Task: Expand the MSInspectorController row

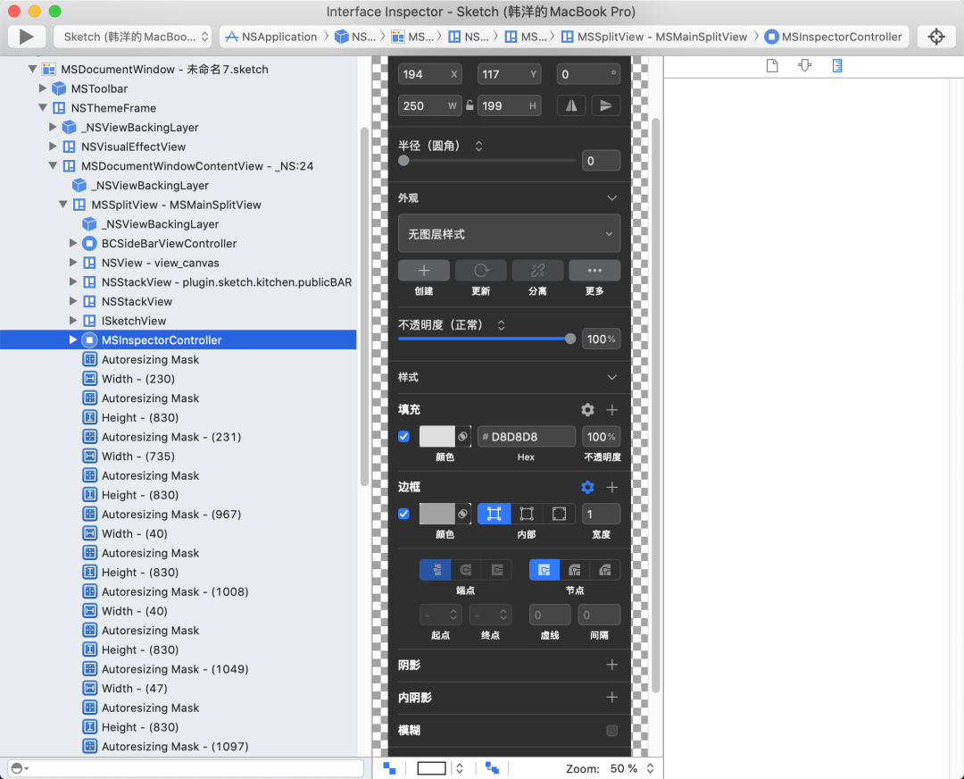Action: point(73,339)
